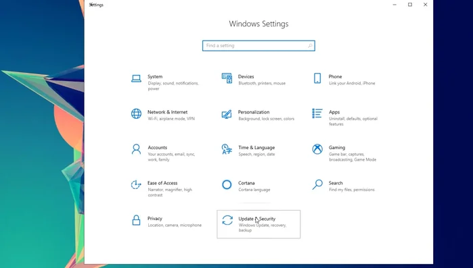Screen dimensions: 473x268
Task: Open Network & Internet label
Action: coord(167,112)
